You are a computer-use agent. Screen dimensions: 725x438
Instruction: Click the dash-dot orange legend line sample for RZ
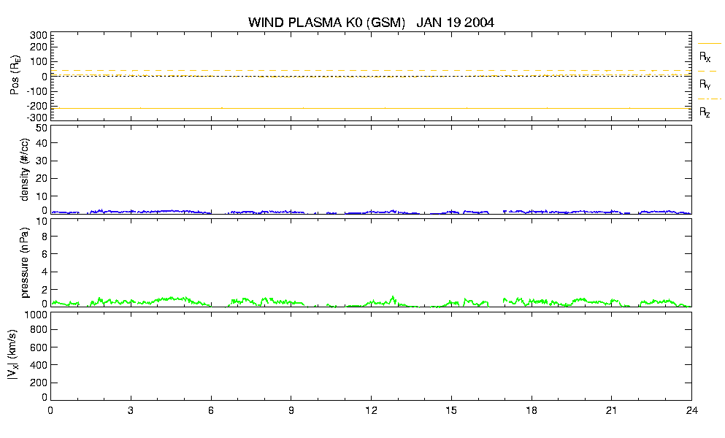coord(709,99)
